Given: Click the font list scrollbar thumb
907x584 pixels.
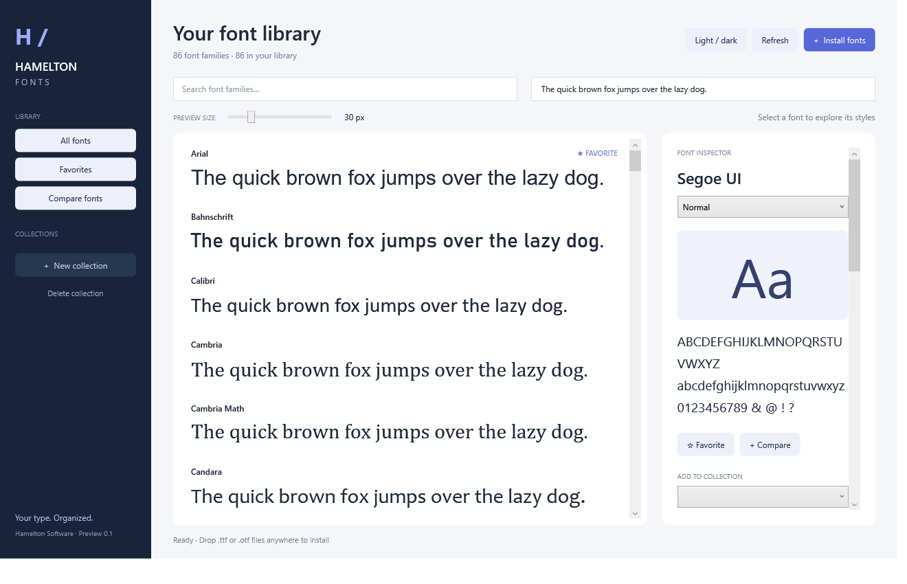Looking at the screenshot, I should click(635, 161).
